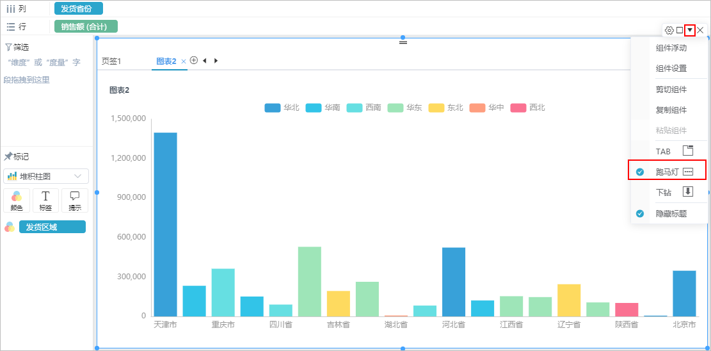The width and height of the screenshot is (711, 351).
Task: Click the 发货省份 column pill
Action: click(79, 8)
